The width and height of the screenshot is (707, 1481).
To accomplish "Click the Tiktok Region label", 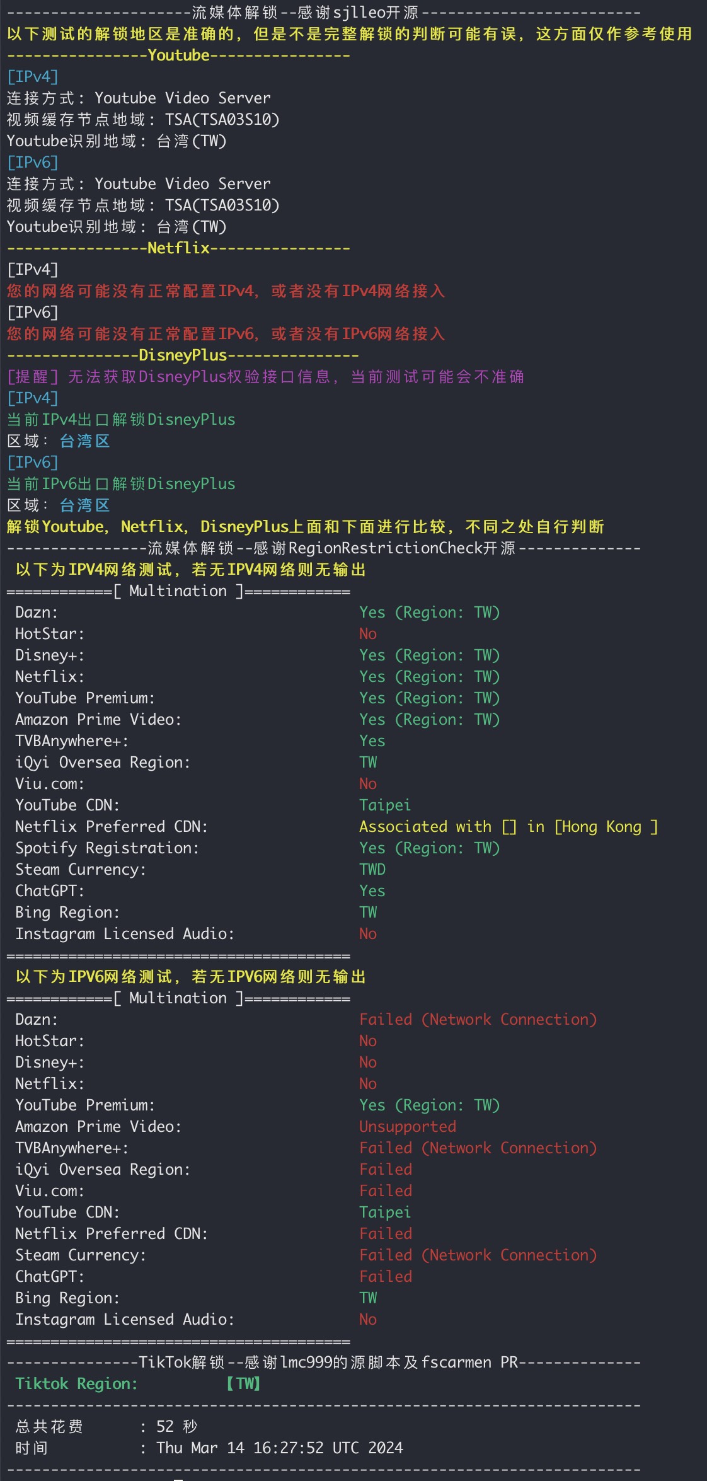I will tap(76, 1384).
